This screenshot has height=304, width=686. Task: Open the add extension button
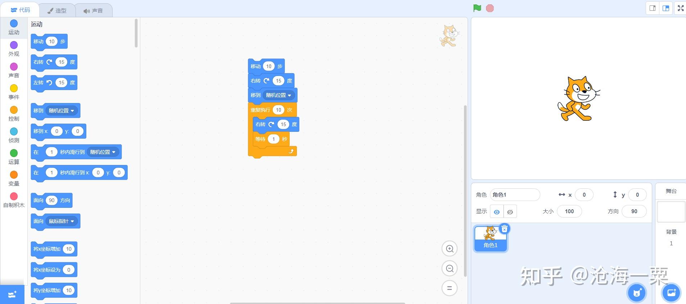tap(12, 295)
